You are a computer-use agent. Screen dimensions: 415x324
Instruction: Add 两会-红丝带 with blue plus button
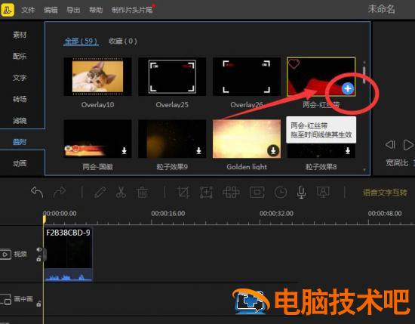tap(348, 88)
